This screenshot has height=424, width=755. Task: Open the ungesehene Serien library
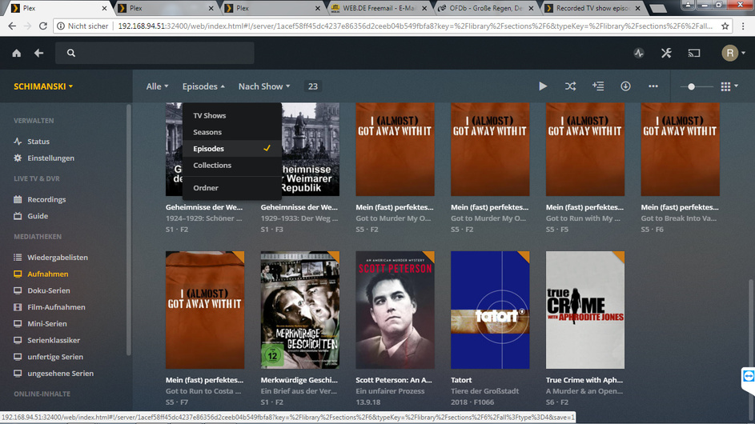tap(60, 374)
